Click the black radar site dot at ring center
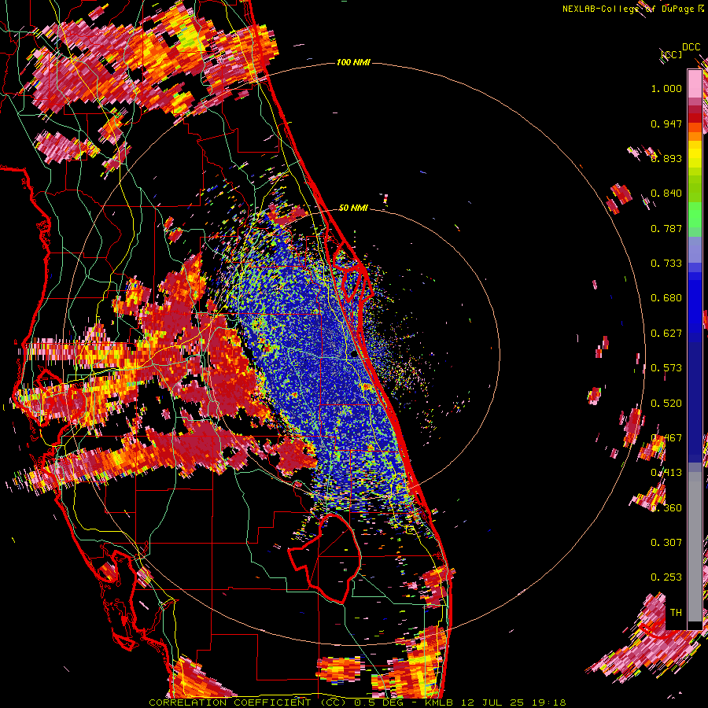 353,355
